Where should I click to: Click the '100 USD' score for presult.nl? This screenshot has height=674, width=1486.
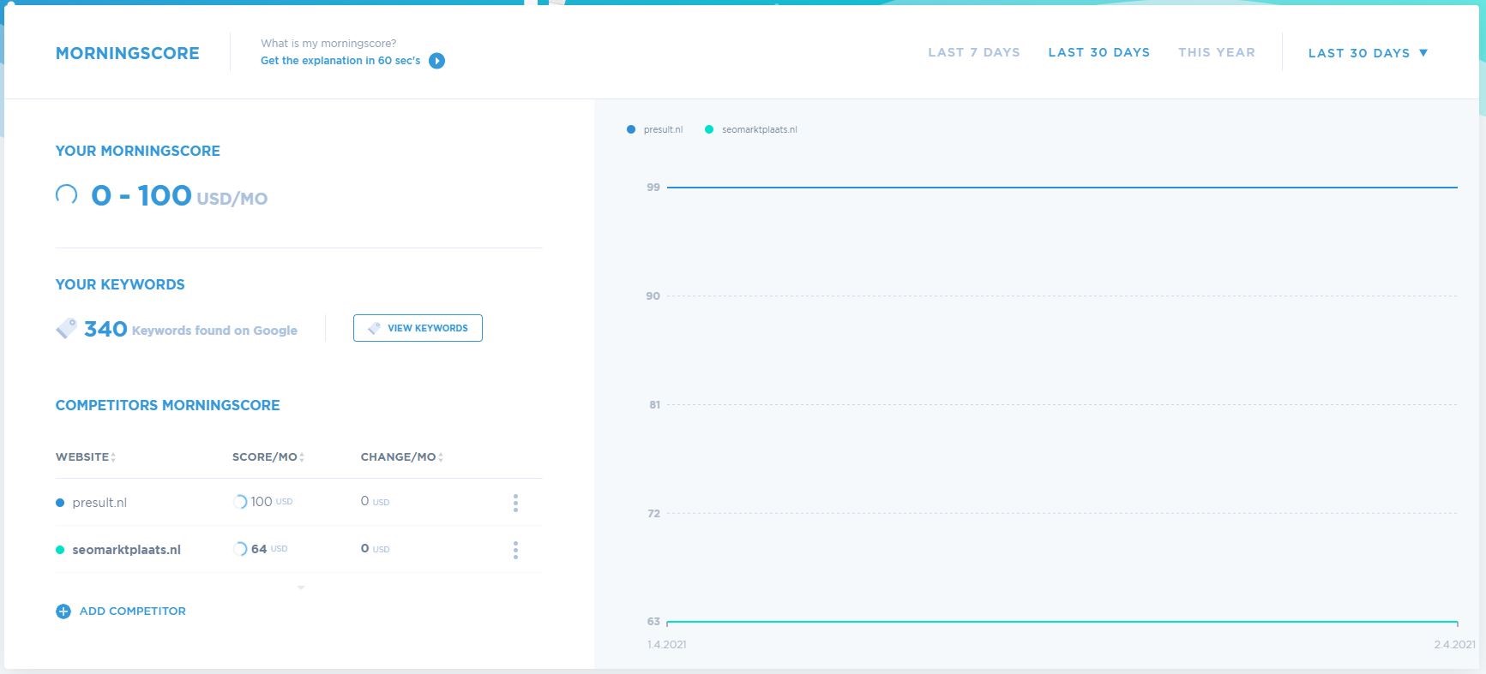[x=272, y=502]
